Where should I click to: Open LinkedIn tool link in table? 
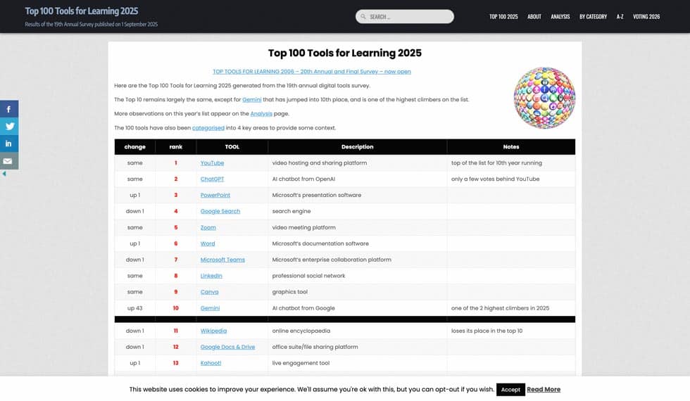click(211, 276)
